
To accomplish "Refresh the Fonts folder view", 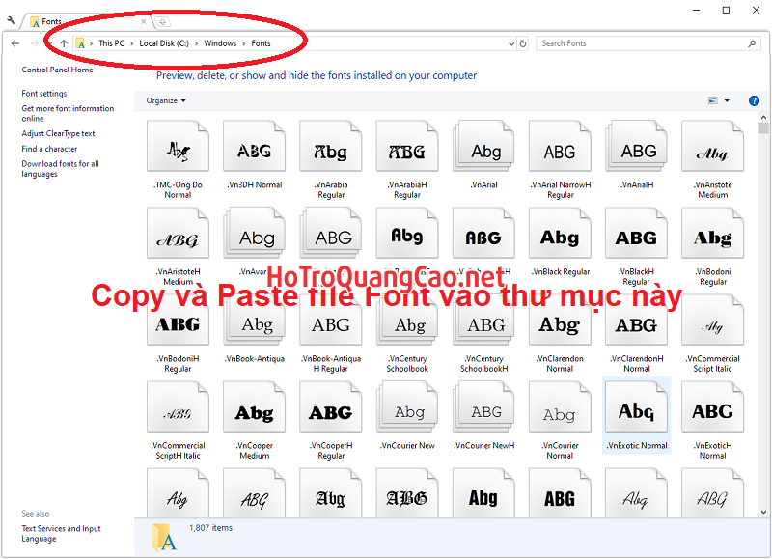I will [523, 43].
